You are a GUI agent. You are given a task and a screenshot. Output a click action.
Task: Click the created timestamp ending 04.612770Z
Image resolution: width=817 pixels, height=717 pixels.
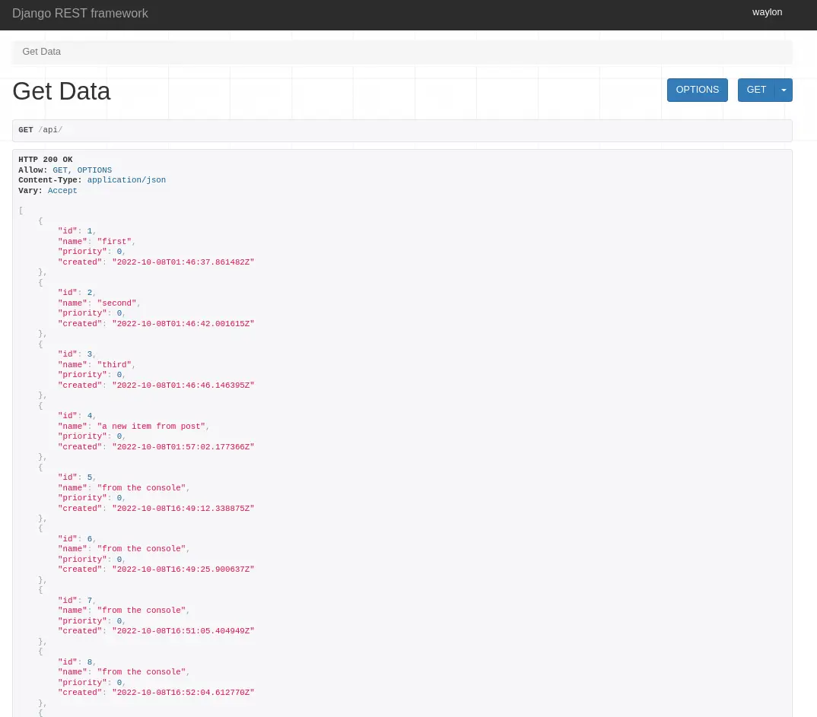click(x=183, y=693)
